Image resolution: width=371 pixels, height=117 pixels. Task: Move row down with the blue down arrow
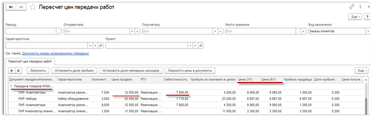[x=18, y=70]
